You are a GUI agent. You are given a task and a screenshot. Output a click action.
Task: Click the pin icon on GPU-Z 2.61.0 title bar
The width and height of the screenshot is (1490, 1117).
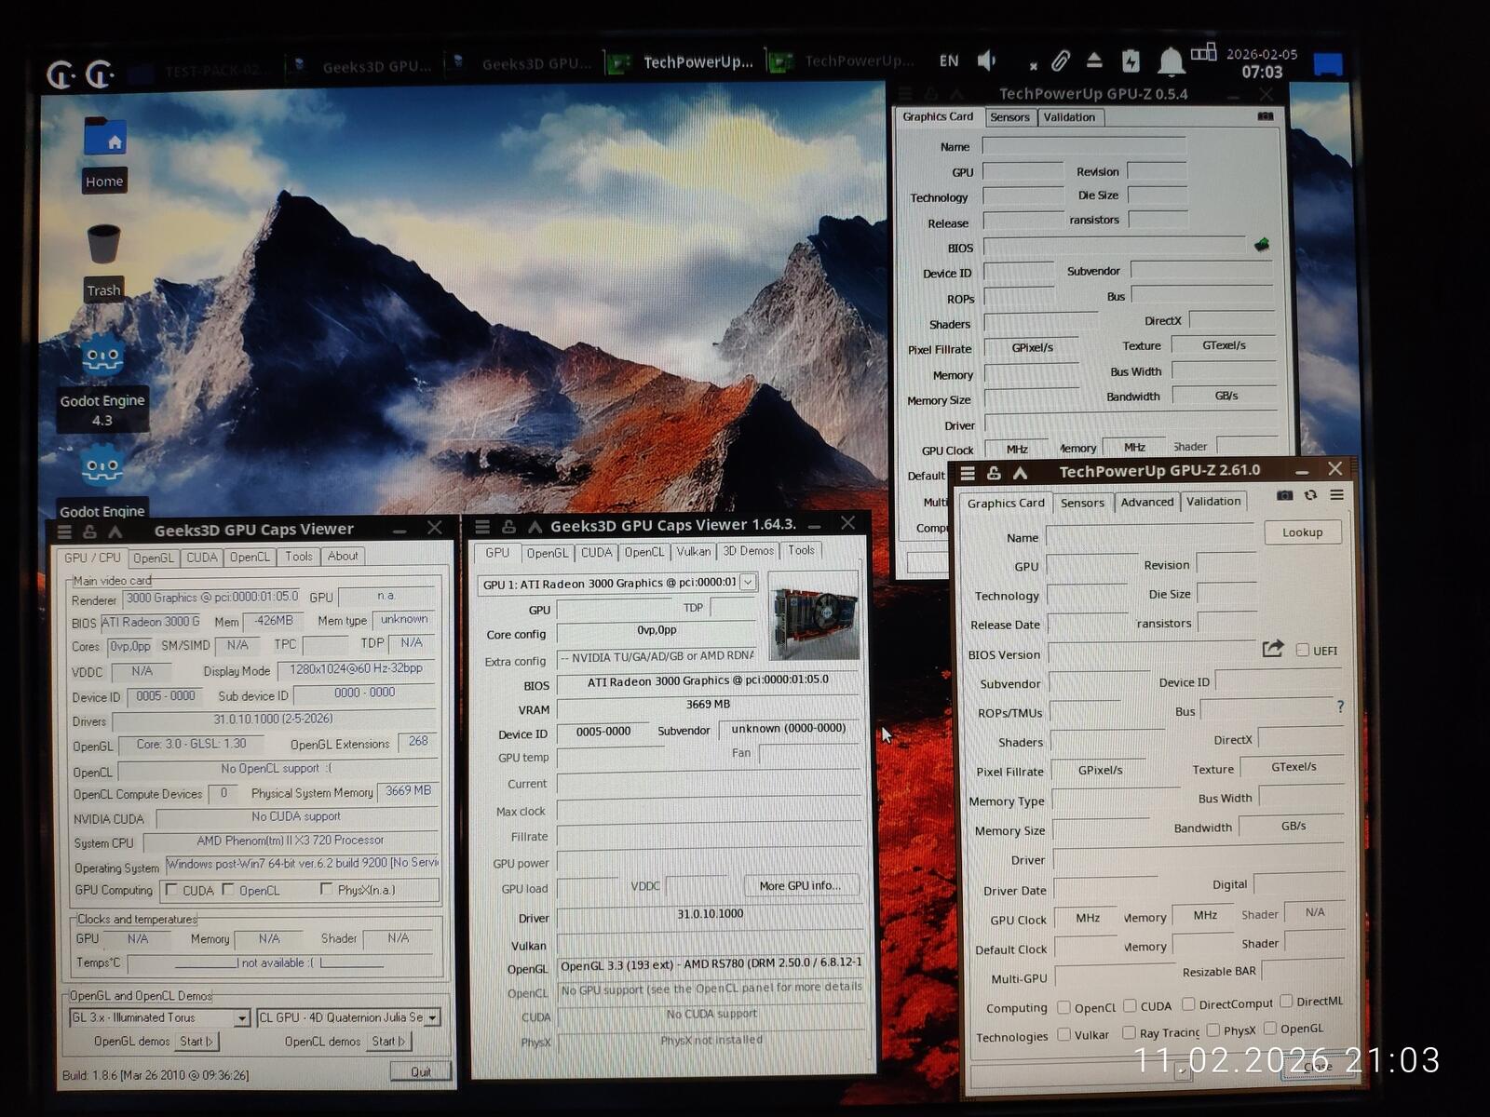(x=994, y=473)
